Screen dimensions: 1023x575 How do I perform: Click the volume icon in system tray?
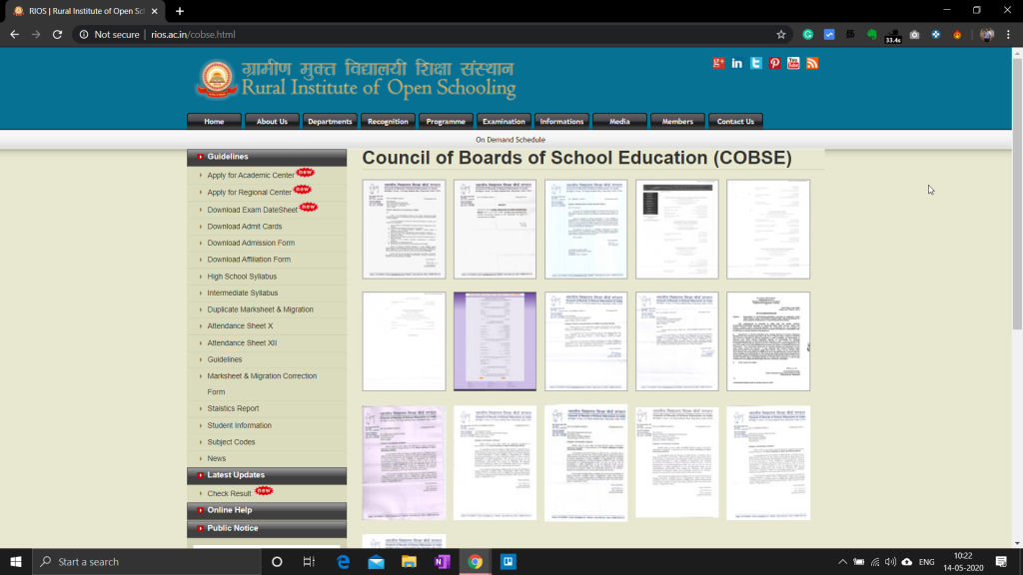tap(890, 562)
